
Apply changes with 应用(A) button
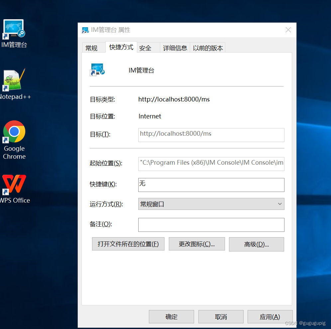click(x=270, y=317)
